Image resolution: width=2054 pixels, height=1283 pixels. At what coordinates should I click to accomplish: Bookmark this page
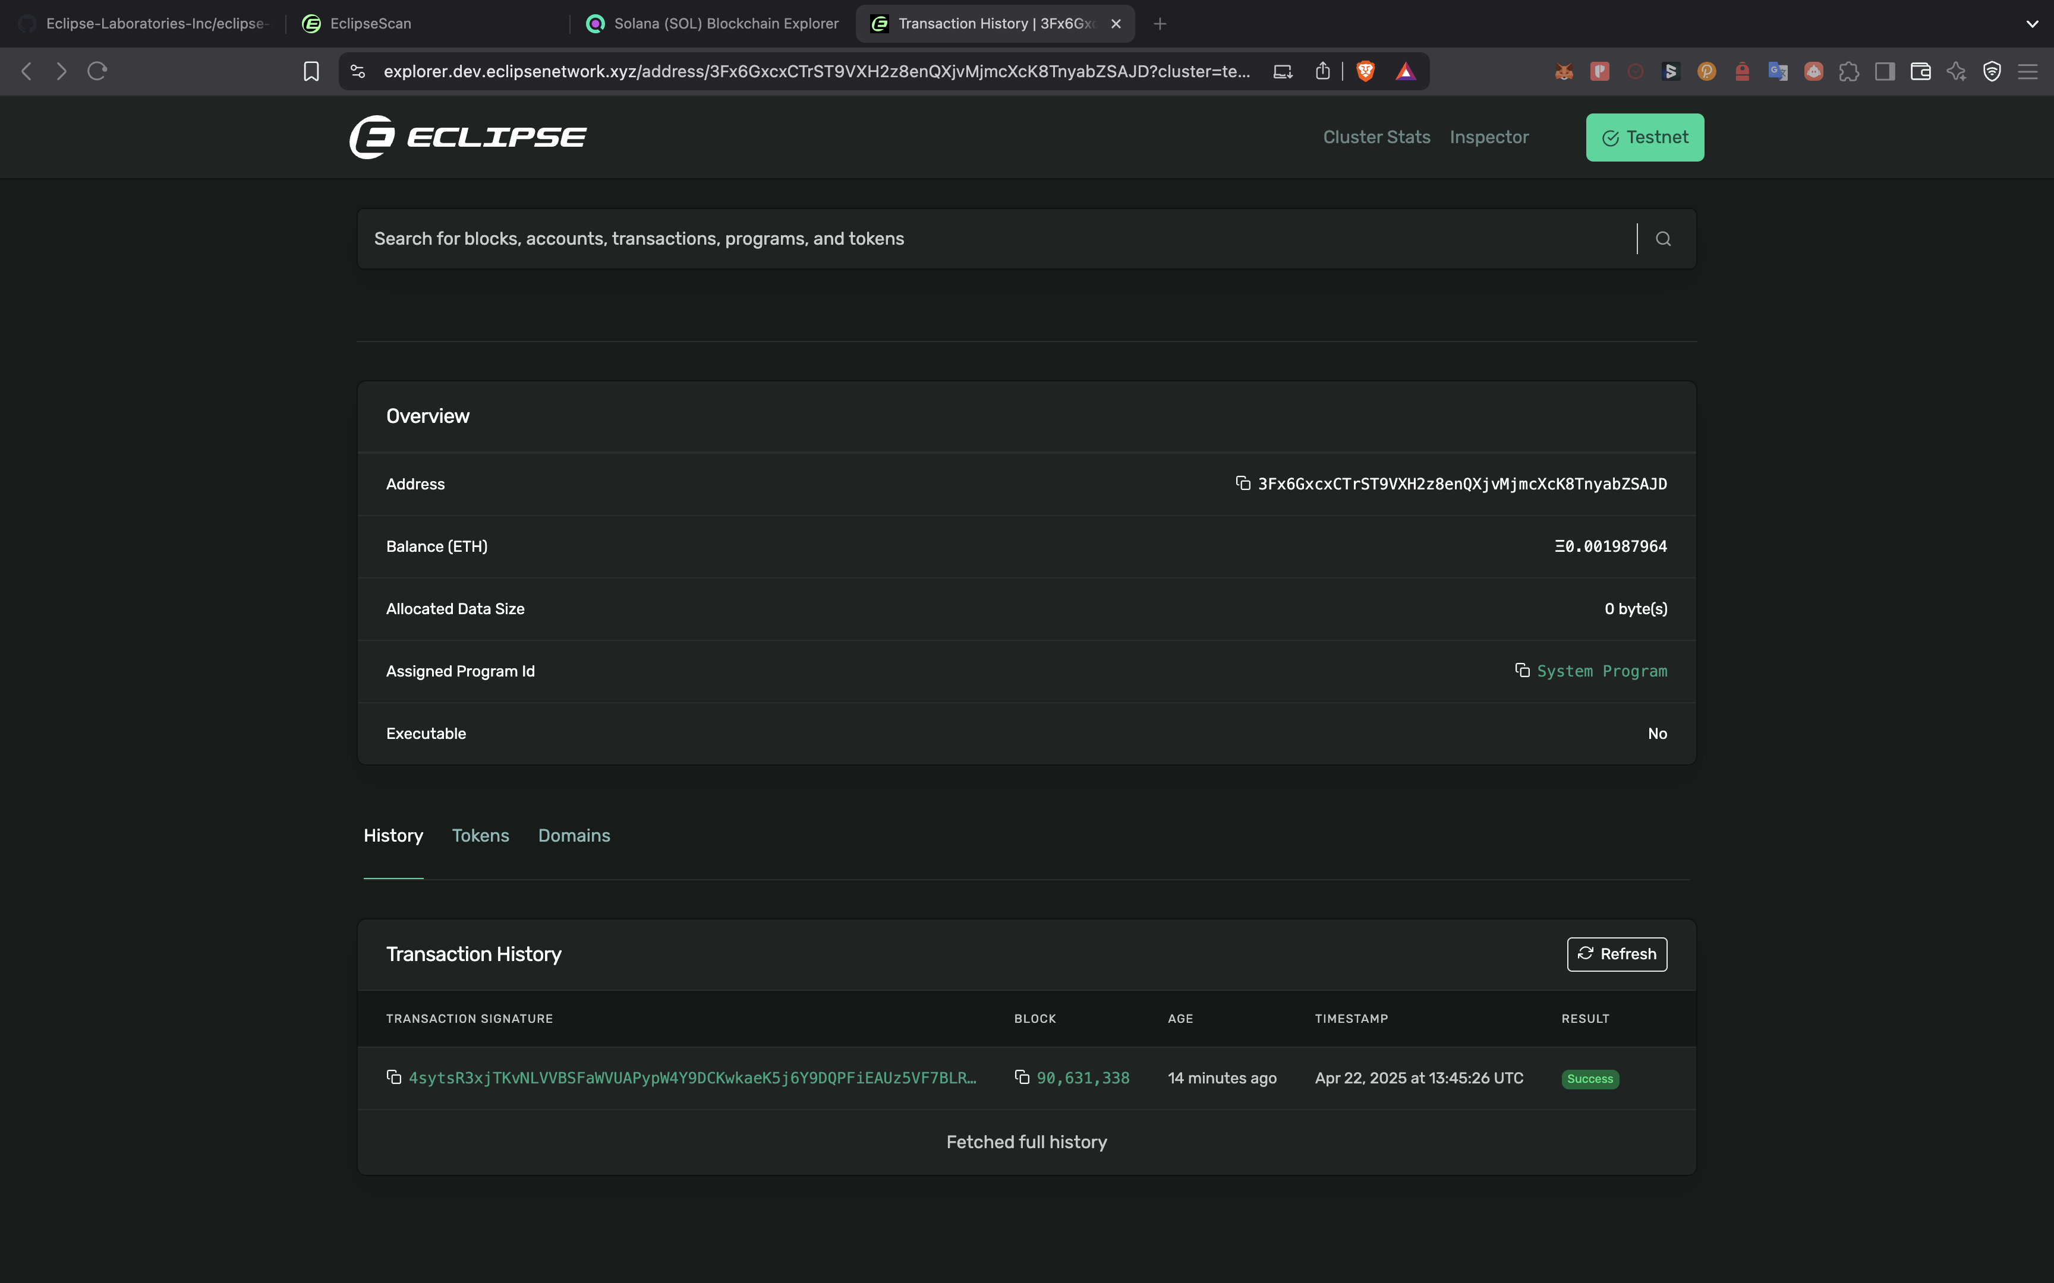coord(311,71)
